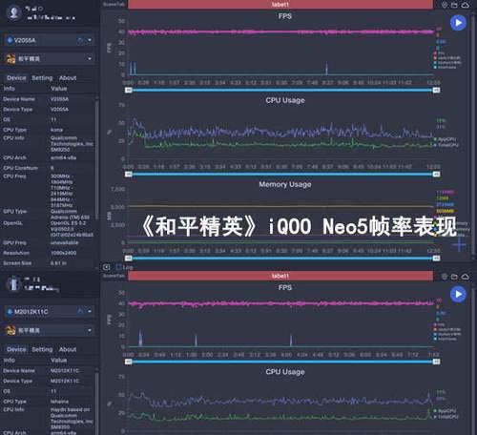
Task: Open the V2055A device dropdown
Action: [x=50, y=40]
